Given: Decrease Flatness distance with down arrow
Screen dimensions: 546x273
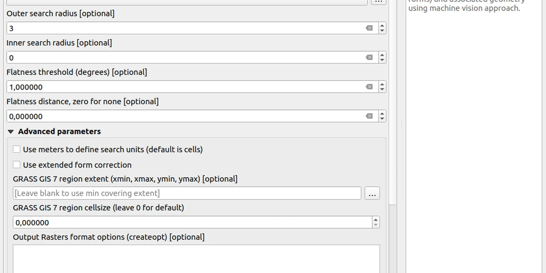Looking at the screenshot, I should tap(382, 119).
